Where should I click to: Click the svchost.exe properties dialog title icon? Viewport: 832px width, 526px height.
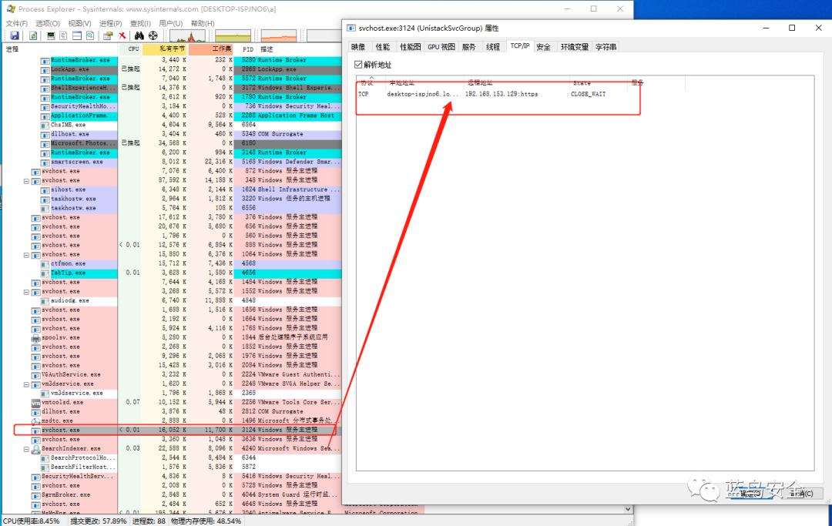351,28
